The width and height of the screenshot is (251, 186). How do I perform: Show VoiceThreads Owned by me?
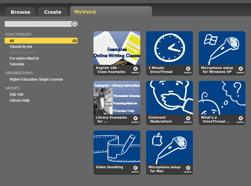pyautogui.click(x=21, y=46)
